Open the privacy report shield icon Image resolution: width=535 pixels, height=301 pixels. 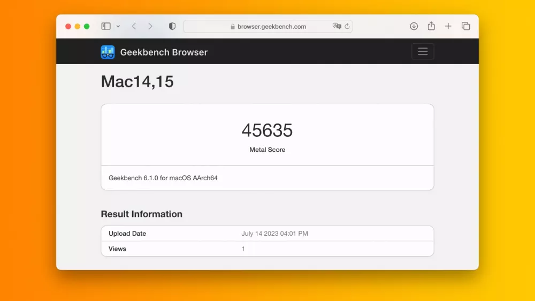click(x=172, y=26)
